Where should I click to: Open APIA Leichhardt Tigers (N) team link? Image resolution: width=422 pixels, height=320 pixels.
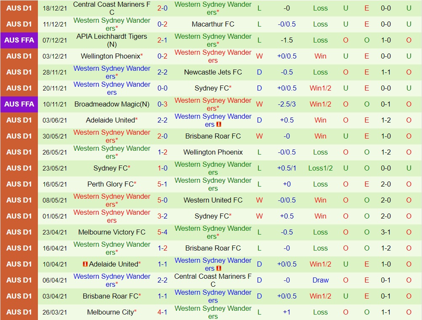coord(112,40)
